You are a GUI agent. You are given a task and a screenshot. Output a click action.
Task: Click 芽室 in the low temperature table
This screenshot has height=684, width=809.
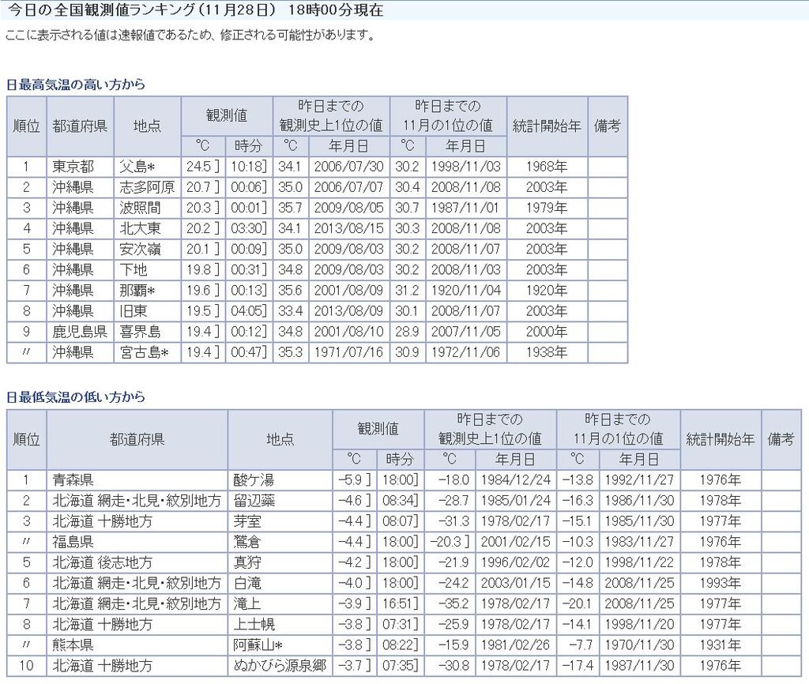(x=247, y=521)
